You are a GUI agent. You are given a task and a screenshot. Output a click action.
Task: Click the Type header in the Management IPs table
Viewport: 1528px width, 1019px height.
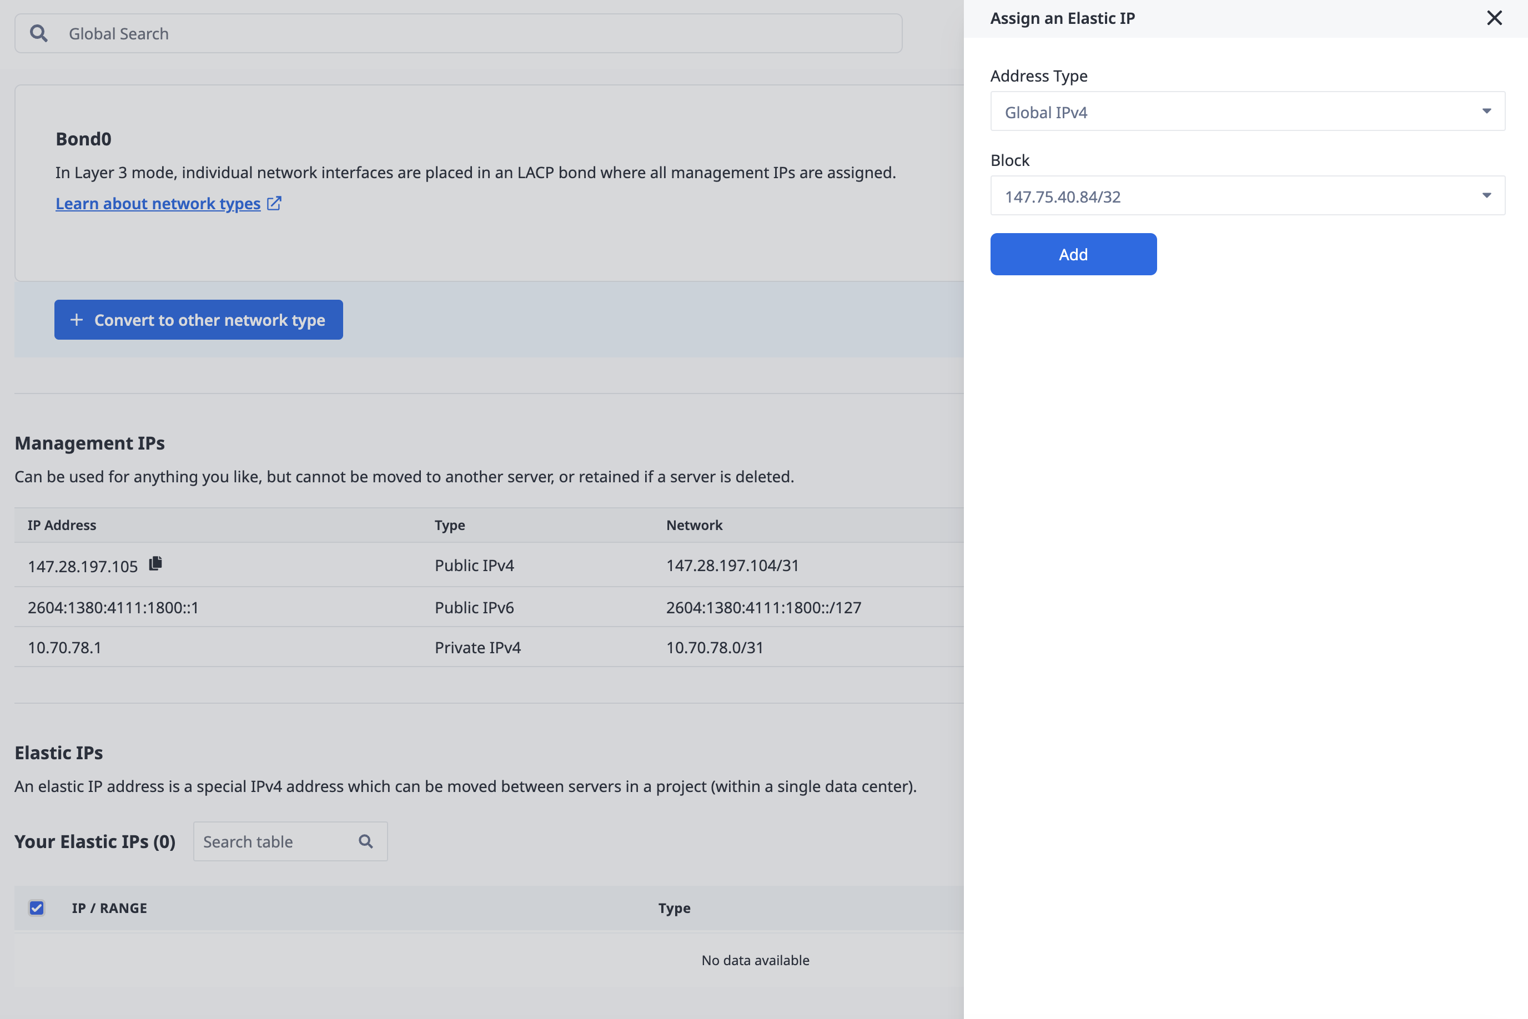tap(450, 525)
